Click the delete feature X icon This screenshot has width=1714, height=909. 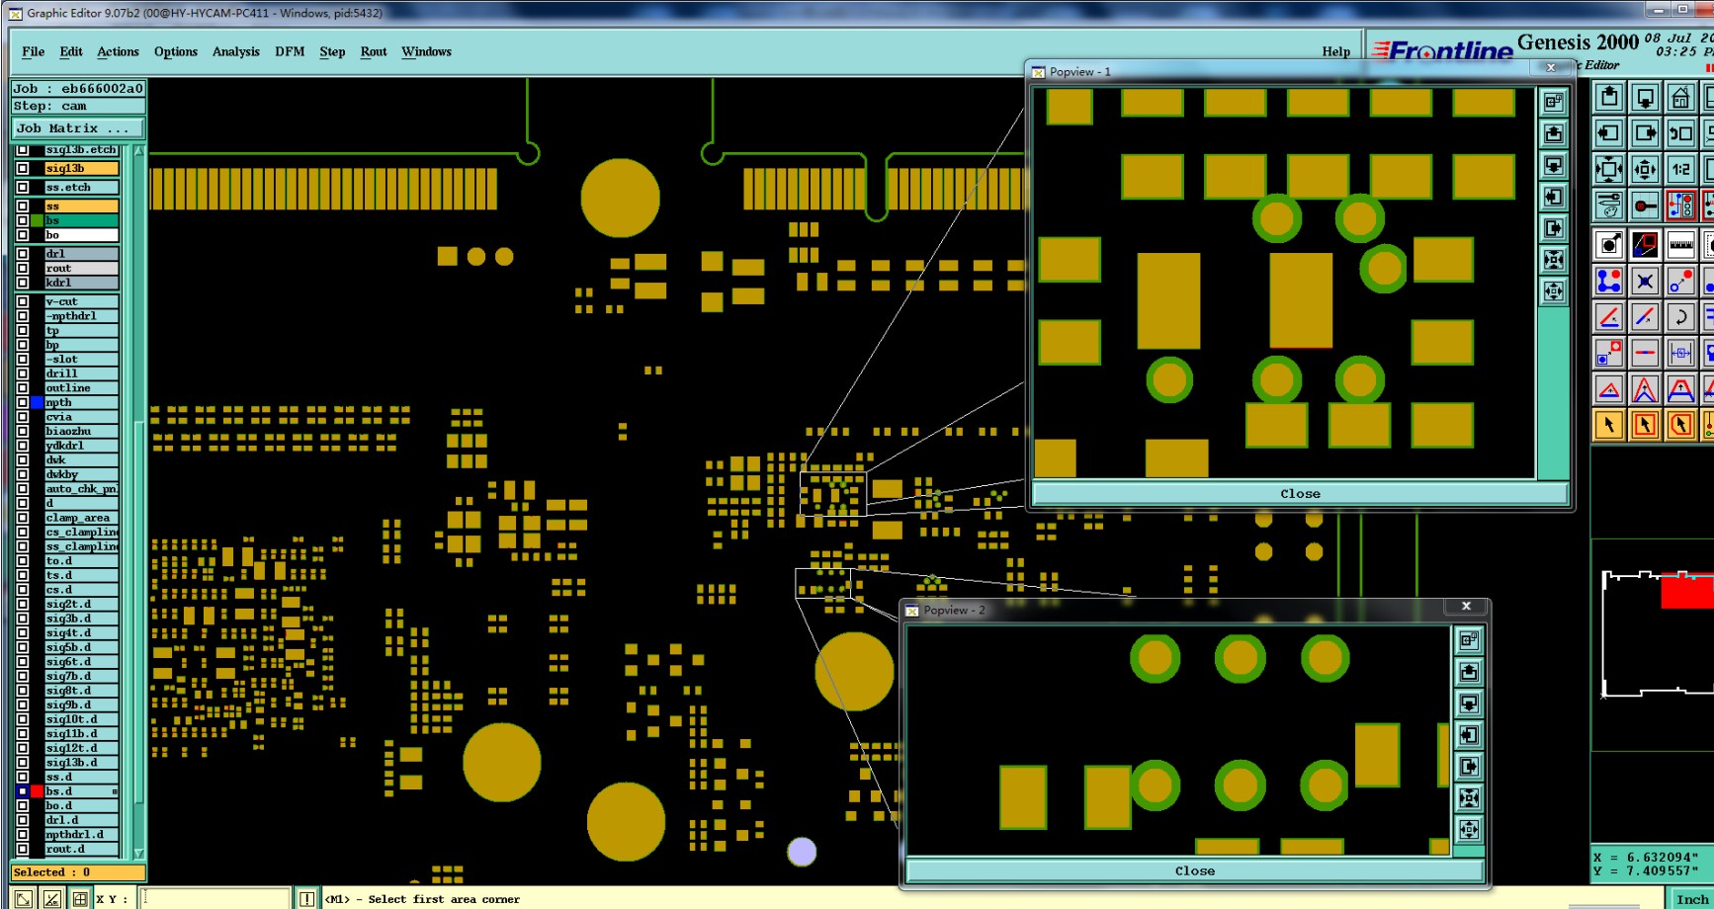pos(1645,282)
